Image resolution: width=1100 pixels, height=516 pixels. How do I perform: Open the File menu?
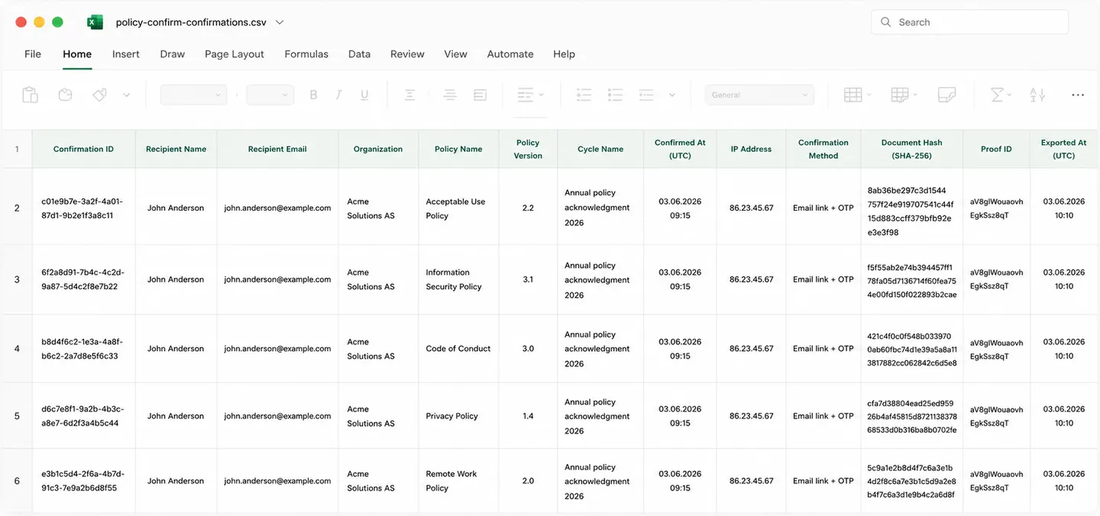pos(33,54)
